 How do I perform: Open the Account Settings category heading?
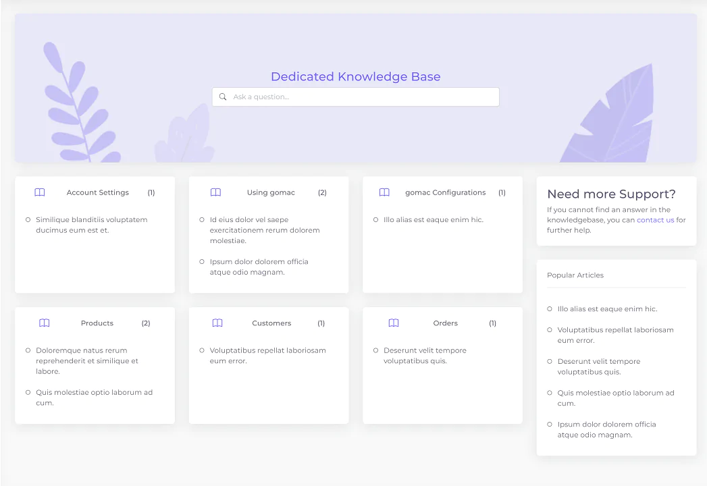pyautogui.click(x=98, y=192)
